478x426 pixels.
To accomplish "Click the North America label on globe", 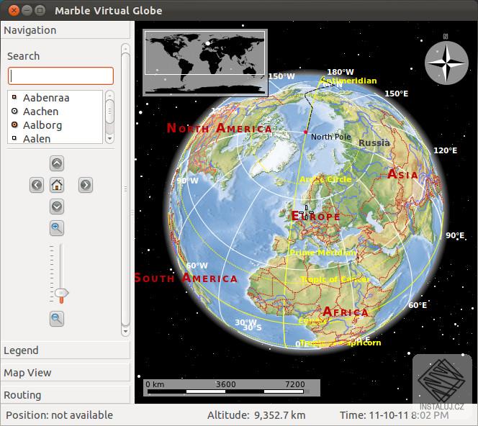I will coord(219,128).
